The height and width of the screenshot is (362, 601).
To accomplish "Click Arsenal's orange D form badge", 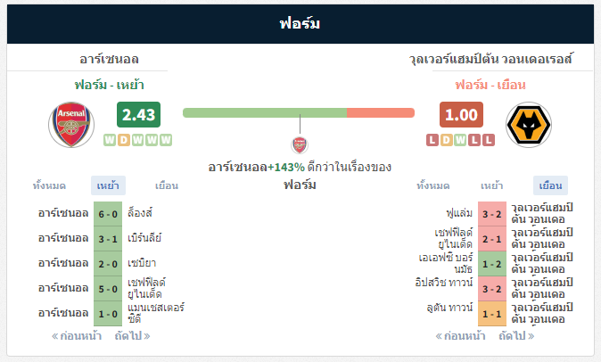I will tap(123, 140).
